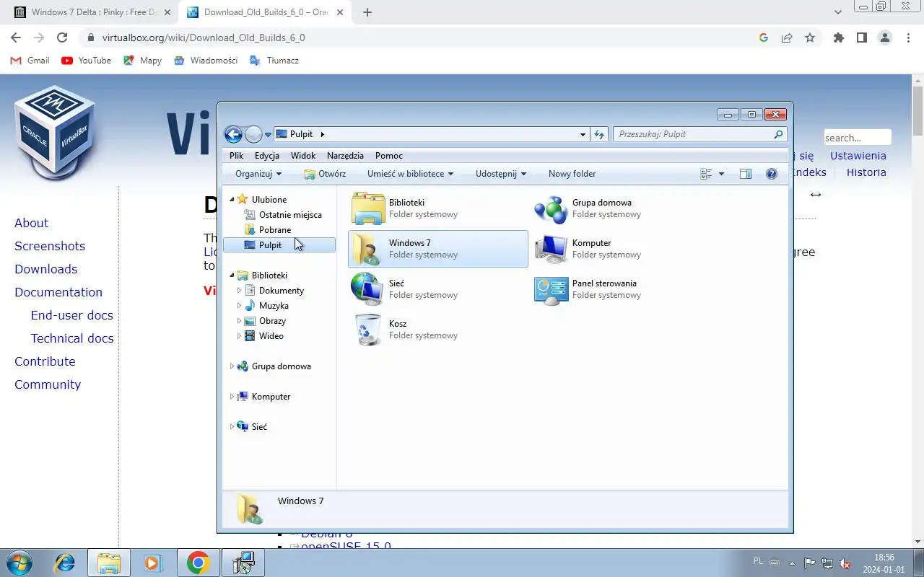Collapse the Ulubione tree section
The width and height of the screenshot is (924, 577).
232,200
